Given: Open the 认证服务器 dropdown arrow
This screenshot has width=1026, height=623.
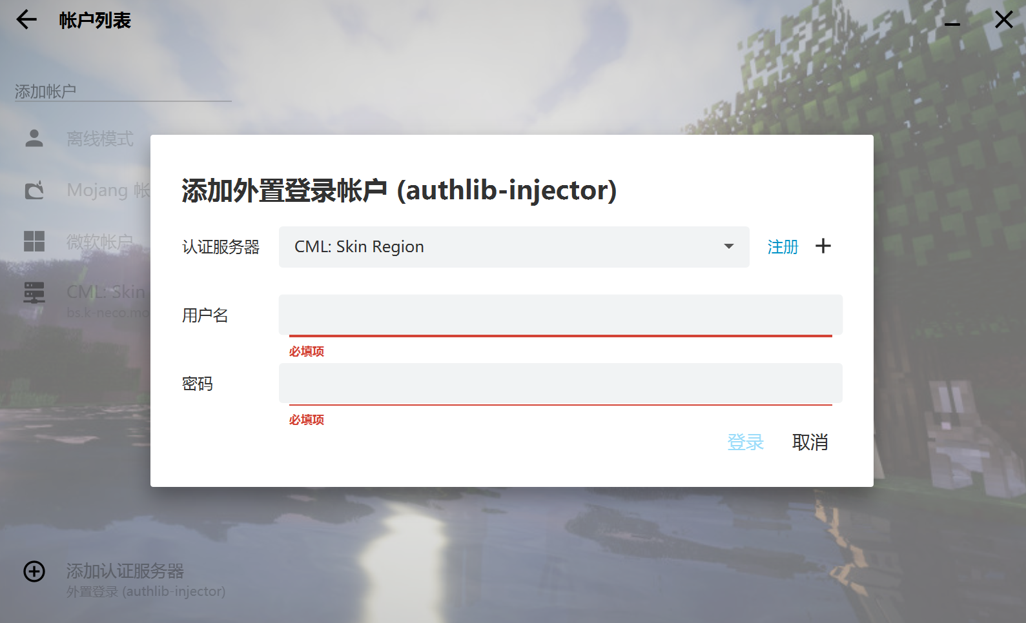Looking at the screenshot, I should tap(729, 246).
